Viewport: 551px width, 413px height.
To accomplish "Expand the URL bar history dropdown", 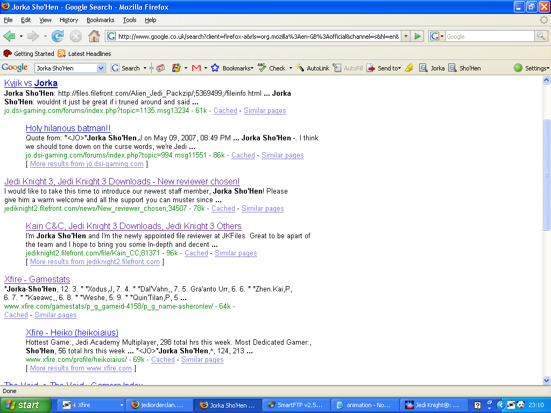I will (406, 36).
